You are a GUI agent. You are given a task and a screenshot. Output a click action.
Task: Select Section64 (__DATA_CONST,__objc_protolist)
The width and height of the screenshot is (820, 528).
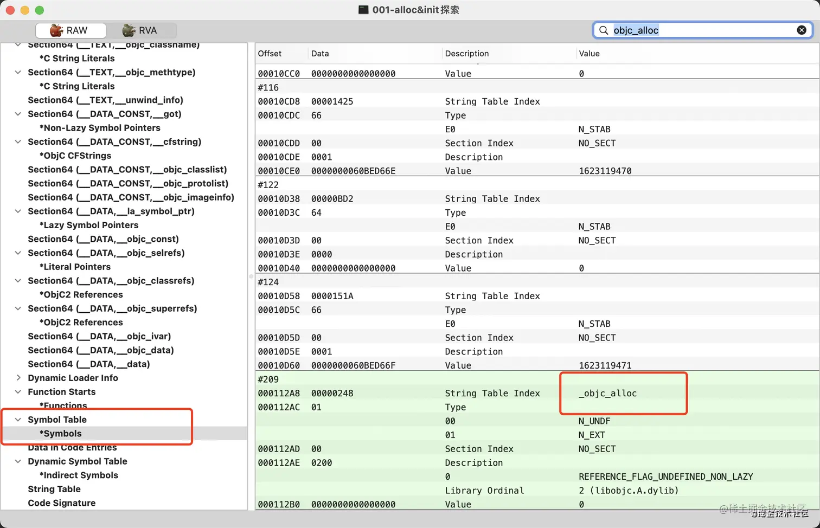(128, 183)
